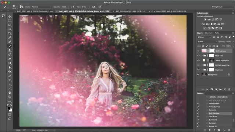
Task: Select the Lasso tool
Action: [x=10, y=25]
